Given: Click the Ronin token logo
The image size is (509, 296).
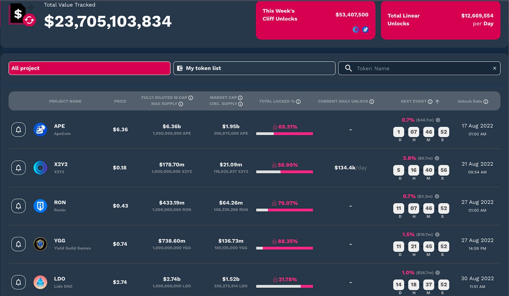Looking at the screenshot, I should (40, 206).
